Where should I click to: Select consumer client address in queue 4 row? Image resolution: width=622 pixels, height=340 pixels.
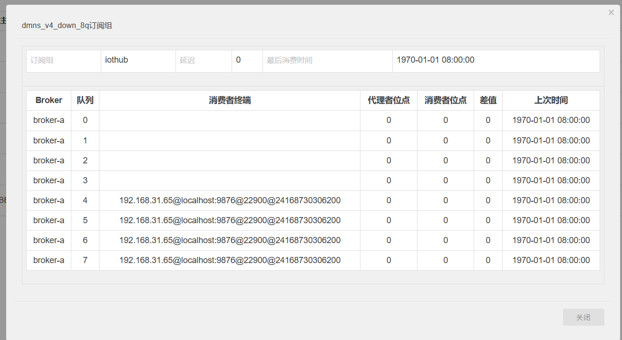(x=230, y=200)
